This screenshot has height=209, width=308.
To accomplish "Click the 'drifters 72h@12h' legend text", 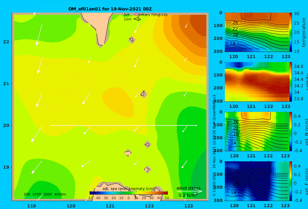I will pos(152,15).
